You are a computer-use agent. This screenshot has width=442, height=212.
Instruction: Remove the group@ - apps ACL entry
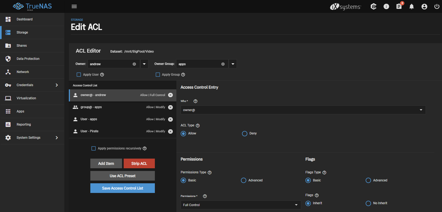pyautogui.click(x=170, y=107)
